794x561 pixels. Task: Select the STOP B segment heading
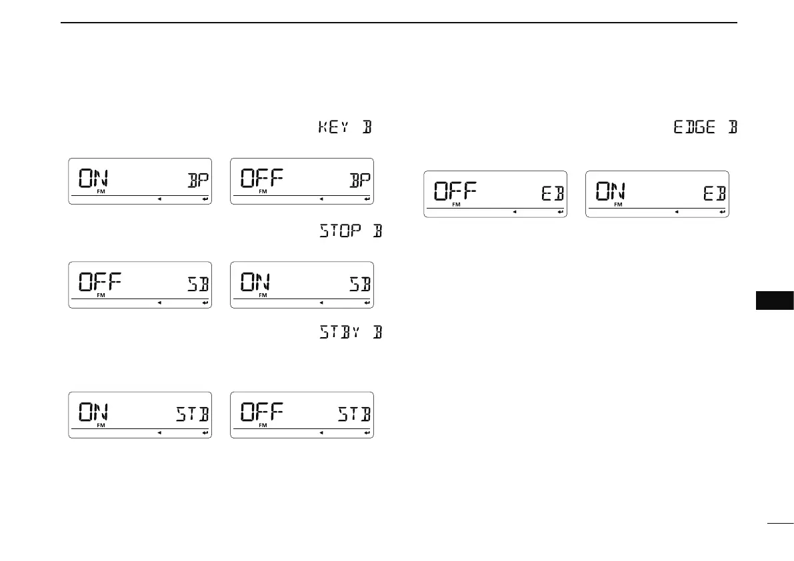347,233
